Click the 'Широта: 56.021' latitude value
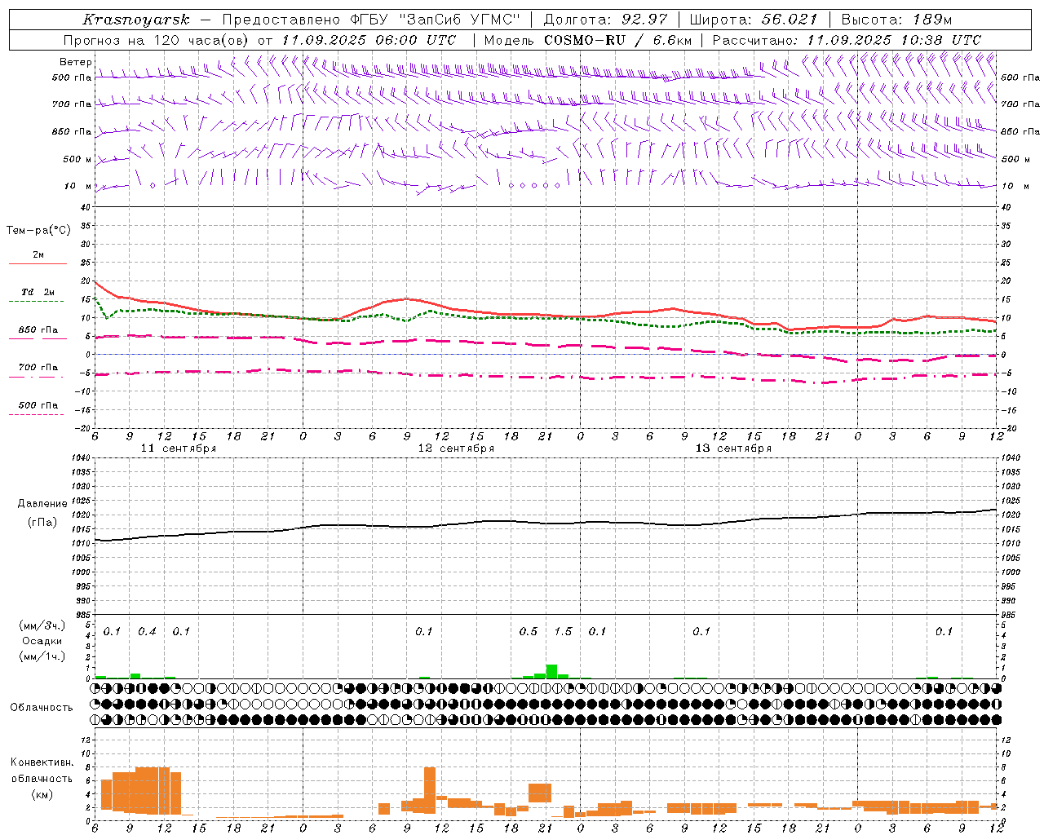 753,19
